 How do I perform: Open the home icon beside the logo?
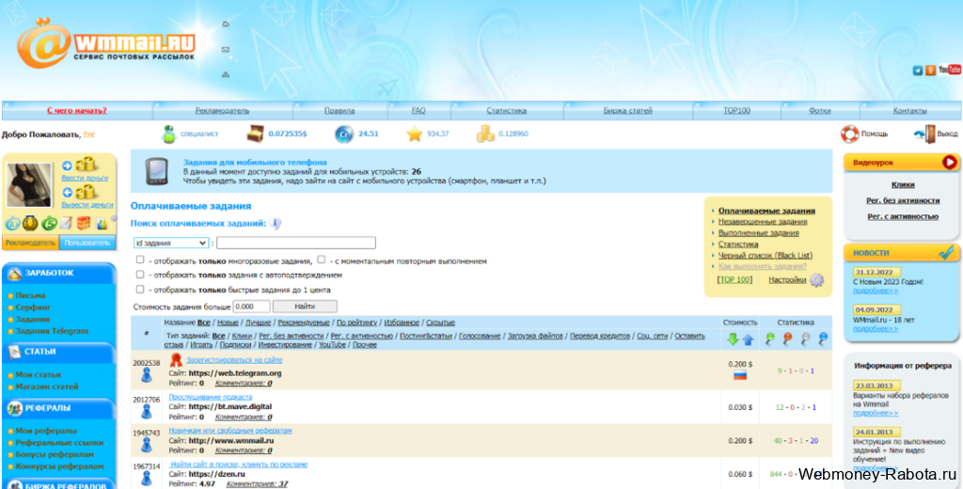click(x=226, y=24)
